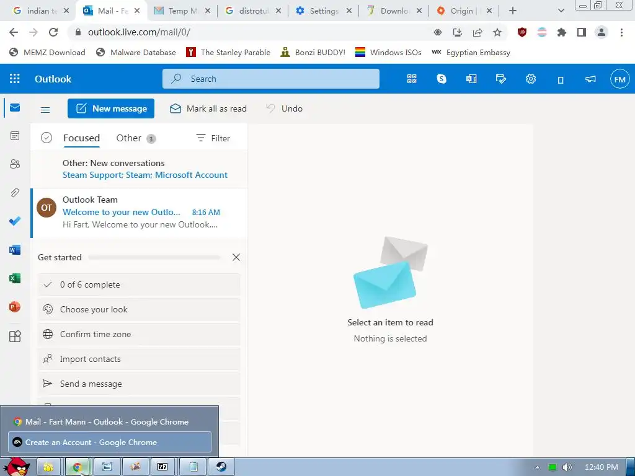Open the QR code icon in Outlook header
The image size is (635, 476).
tap(412, 79)
